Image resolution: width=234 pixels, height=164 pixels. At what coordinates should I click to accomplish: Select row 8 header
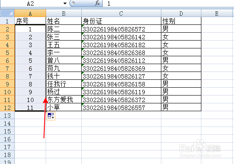click(7, 76)
